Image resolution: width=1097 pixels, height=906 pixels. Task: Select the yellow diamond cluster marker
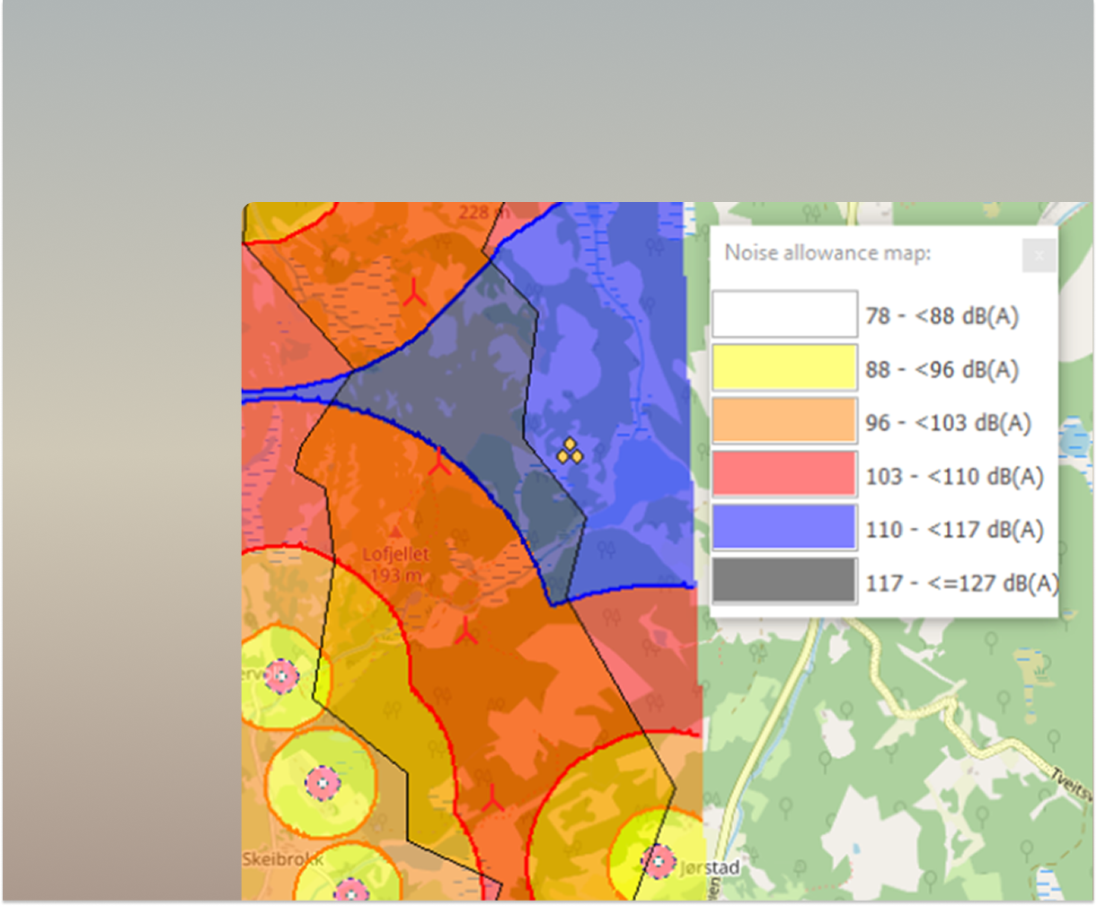(x=569, y=451)
